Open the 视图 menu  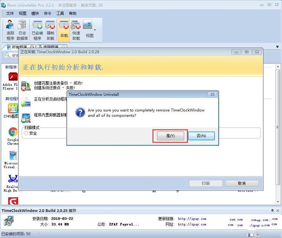(x=23, y=13)
